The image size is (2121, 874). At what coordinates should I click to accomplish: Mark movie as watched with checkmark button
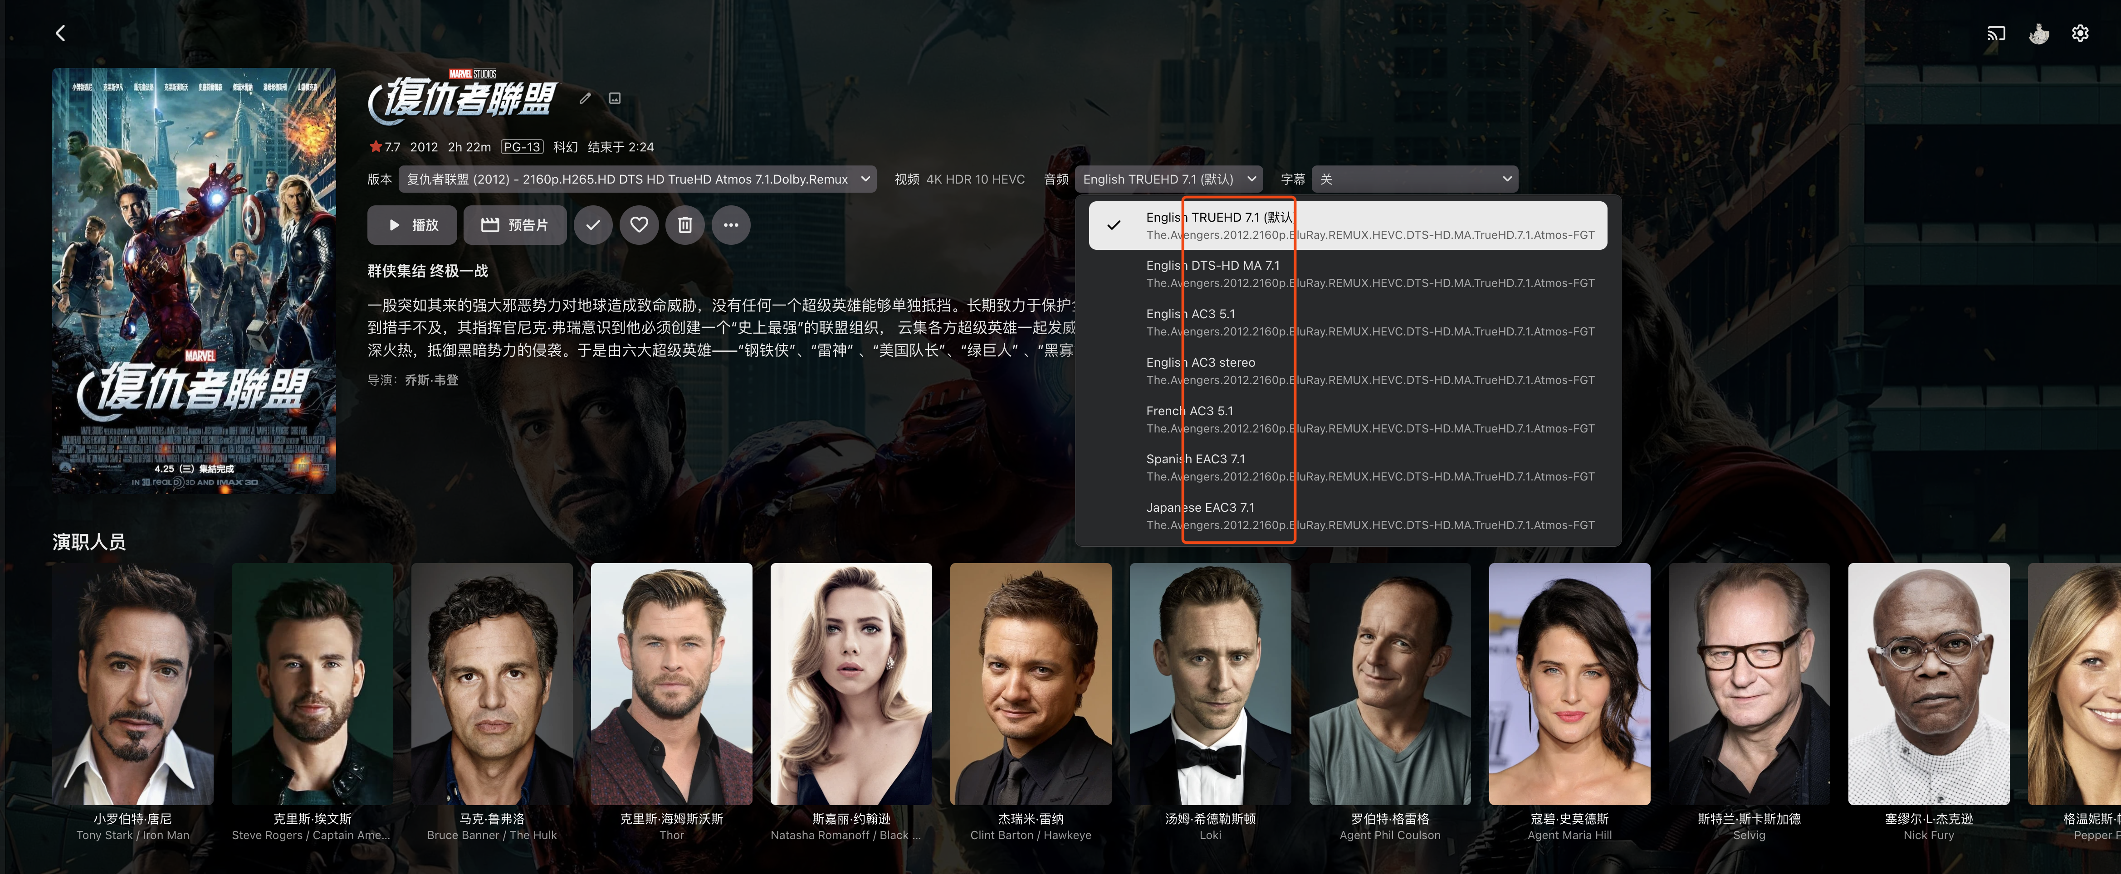593,225
